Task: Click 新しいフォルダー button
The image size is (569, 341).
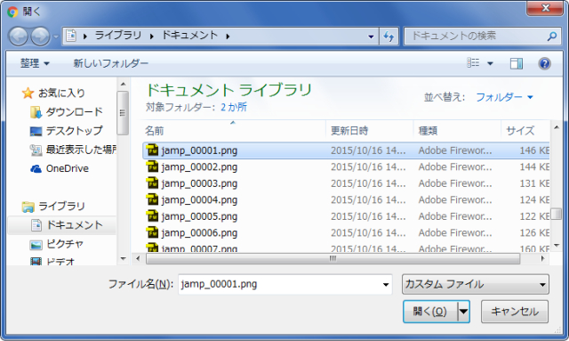Action: 110,63
